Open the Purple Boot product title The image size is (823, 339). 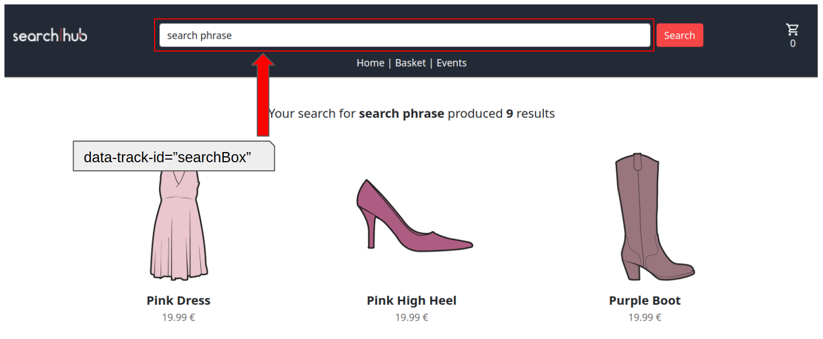pyautogui.click(x=645, y=301)
